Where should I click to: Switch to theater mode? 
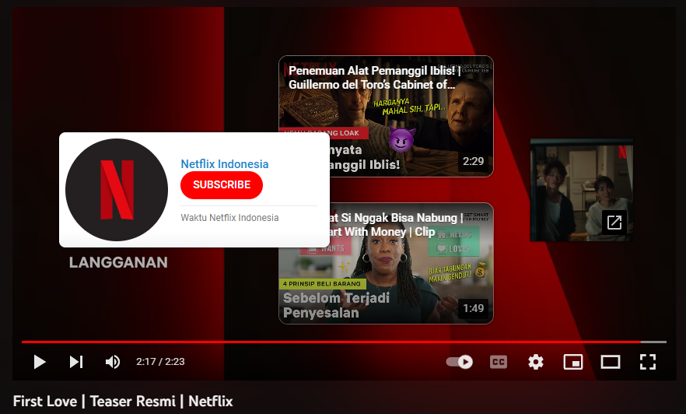point(611,362)
